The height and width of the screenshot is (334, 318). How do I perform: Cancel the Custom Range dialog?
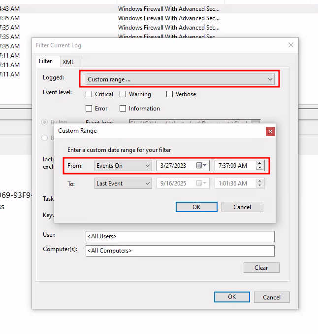click(242, 207)
